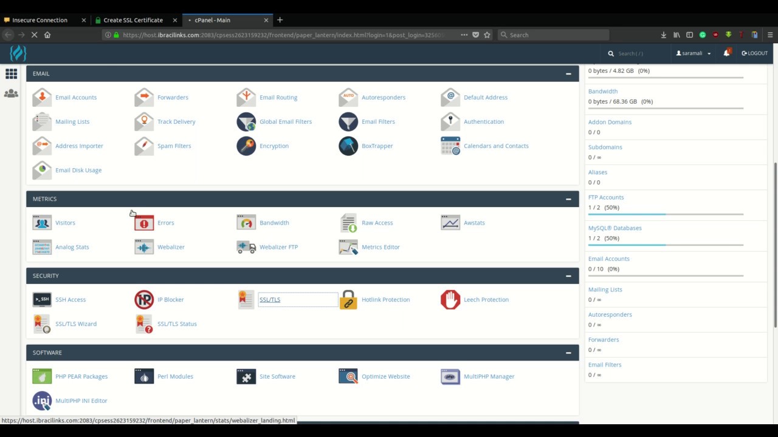Open the Default Address icon
This screenshot has width=778, height=437.
tap(450, 97)
